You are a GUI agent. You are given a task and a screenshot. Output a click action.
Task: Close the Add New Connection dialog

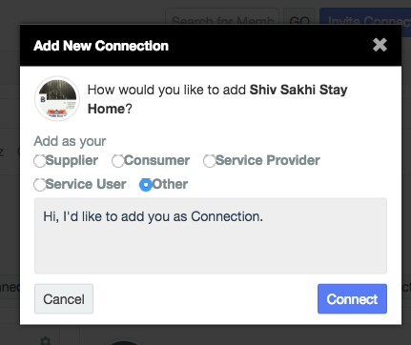[x=380, y=45]
